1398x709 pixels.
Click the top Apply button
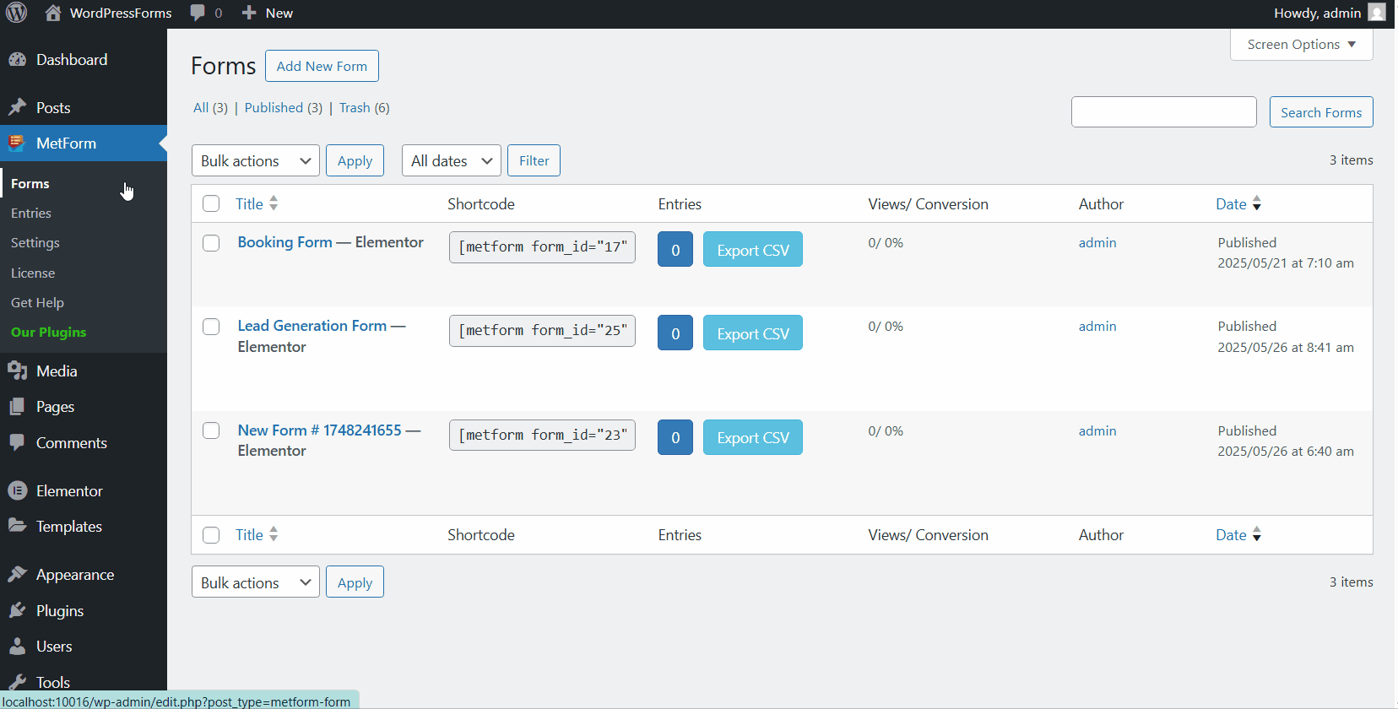(355, 160)
